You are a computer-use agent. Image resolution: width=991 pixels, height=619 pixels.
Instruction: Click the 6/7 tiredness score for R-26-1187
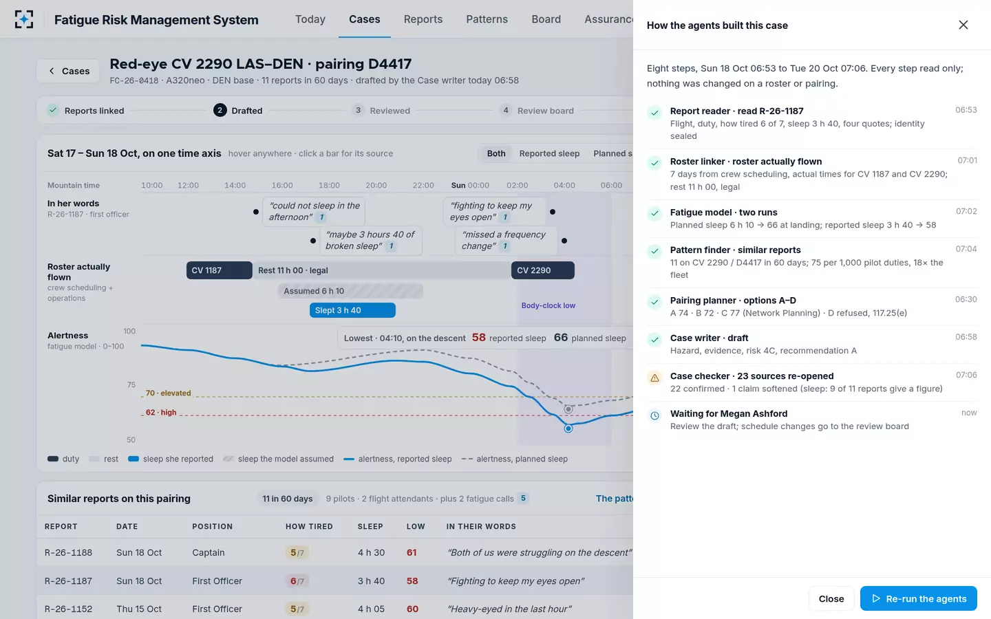coord(297,581)
